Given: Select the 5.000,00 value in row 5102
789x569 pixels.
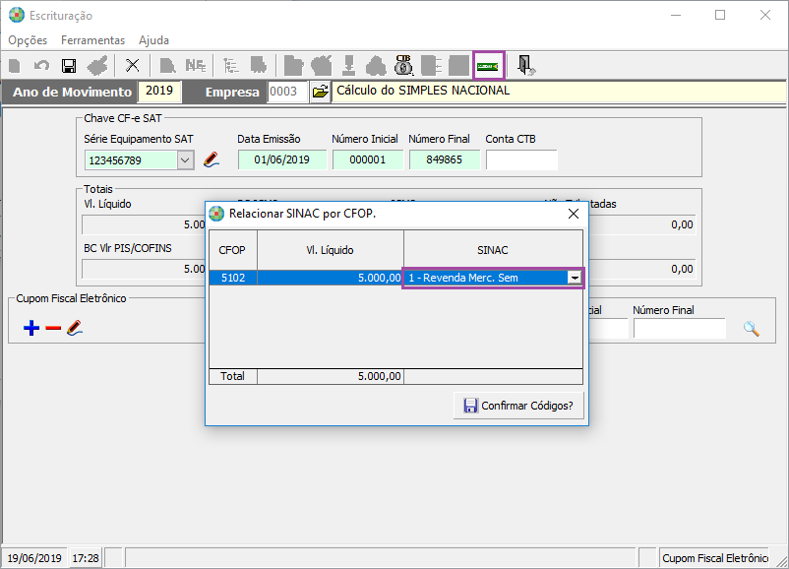Looking at the screenshot, I should coord(331,278).
